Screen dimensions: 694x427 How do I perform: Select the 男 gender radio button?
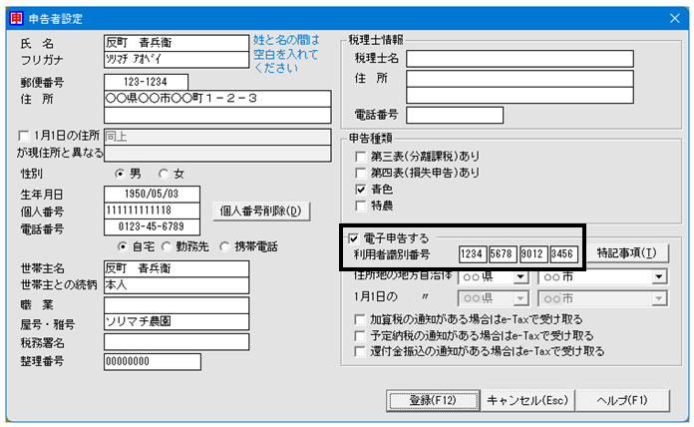120,174
